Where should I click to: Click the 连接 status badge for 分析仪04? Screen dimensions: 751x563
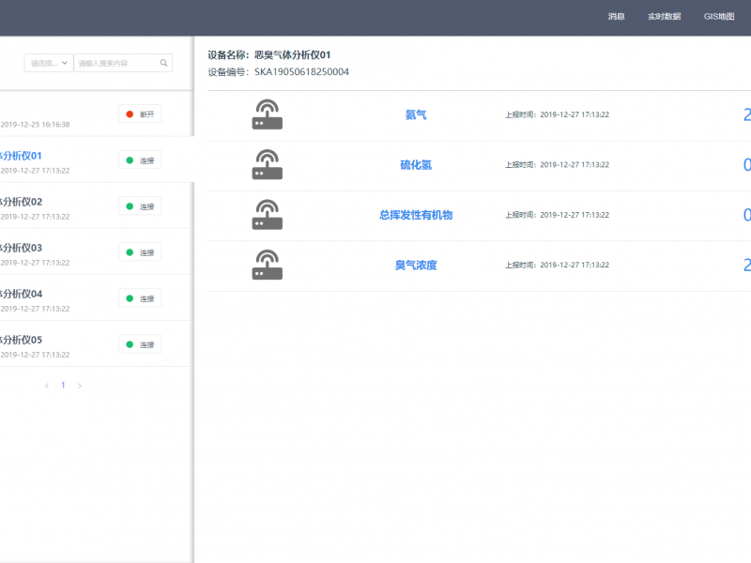pyautogui.click(x=140, y=298)
